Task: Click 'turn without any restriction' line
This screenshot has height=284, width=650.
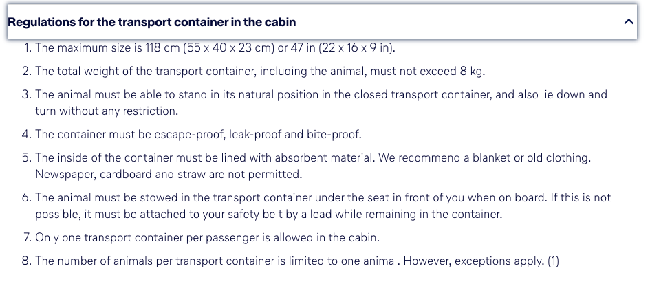Action: [107, 111]
